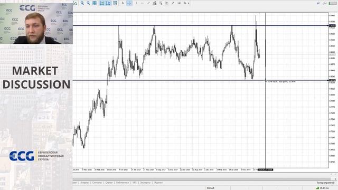338x190 pixels.
Task: Toggle auto scroll to latest bar
Action: coord(102,3)
